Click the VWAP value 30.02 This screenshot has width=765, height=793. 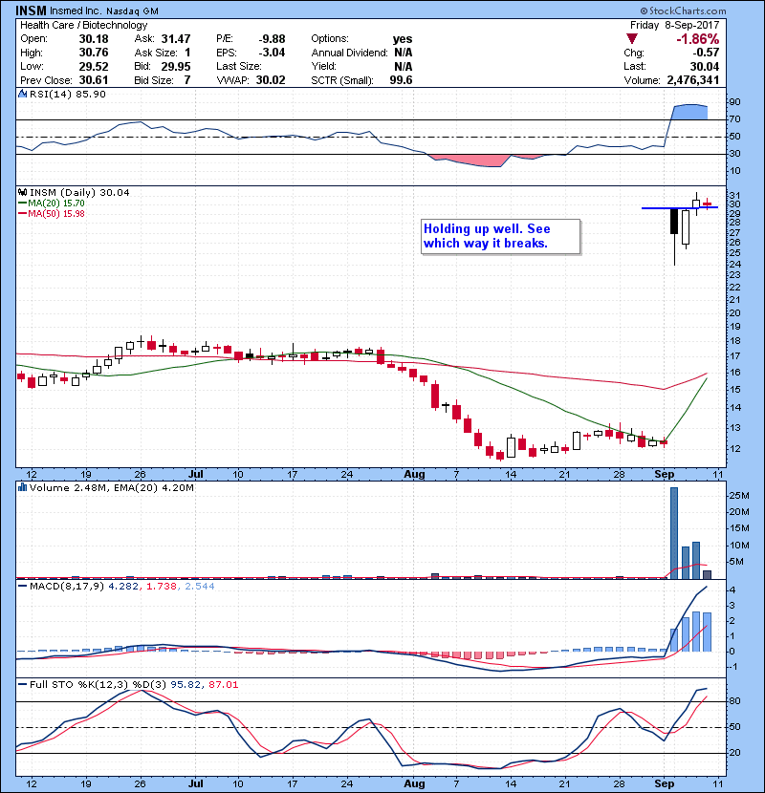pos(271,80)
